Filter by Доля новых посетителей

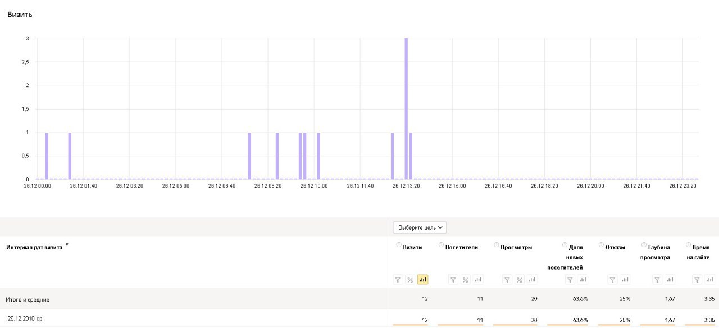[x=570, y=280]
